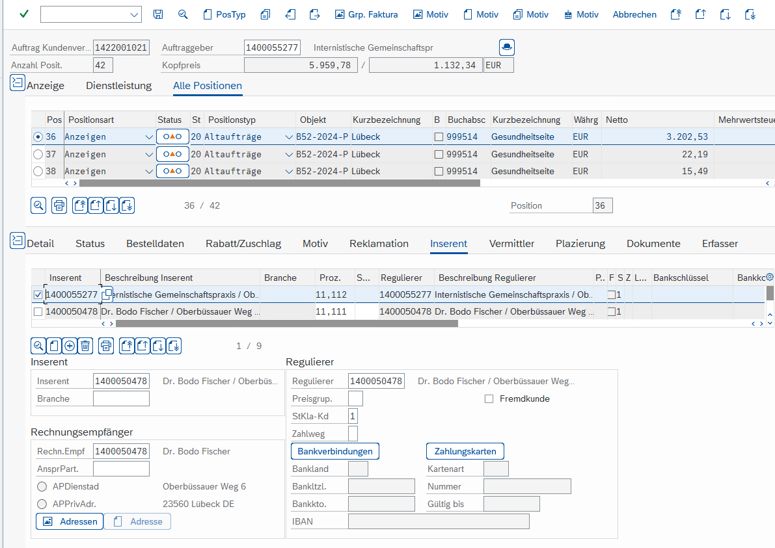Click horizontal scrollbar of Inserent table
Viewport: 775px width, 548px height.
[x=287, y=324]
